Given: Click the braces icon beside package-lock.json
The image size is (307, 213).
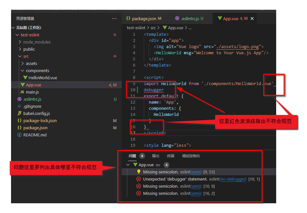Looking at the screenshot, I should [x=19, y=120].
